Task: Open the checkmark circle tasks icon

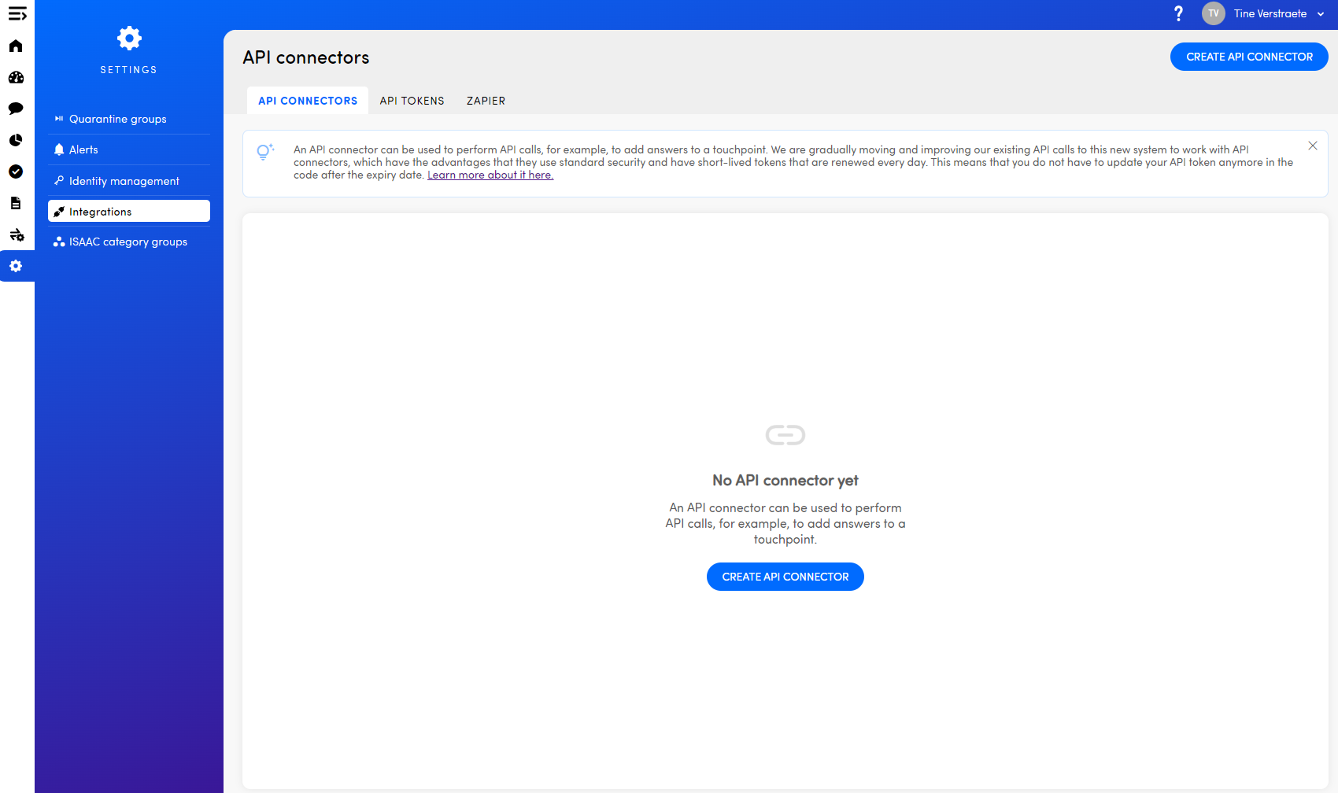Action: pos(16,172)
